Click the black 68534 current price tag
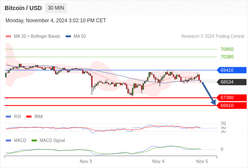 (x=232, y=82)
